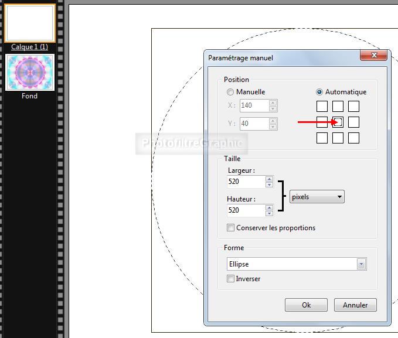Select the bottom-right automatic position box
Viewport: 398px width, 338px height.
click(353, 138)
